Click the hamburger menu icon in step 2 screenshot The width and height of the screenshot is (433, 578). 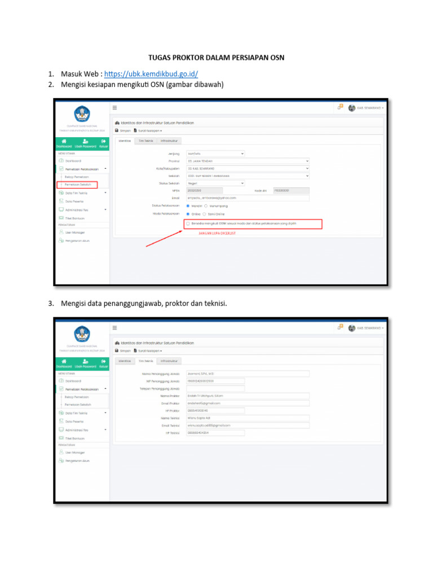tap(115, 108)
